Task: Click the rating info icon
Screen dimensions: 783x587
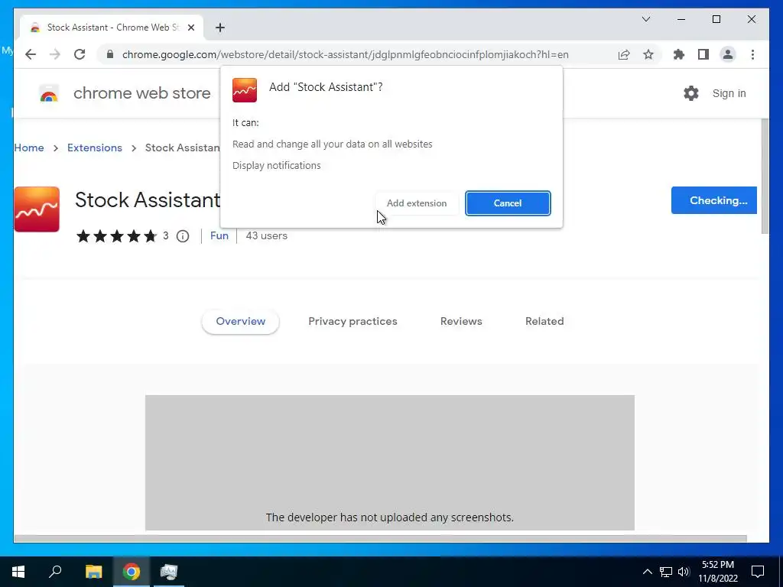Action: click(183, 236)
